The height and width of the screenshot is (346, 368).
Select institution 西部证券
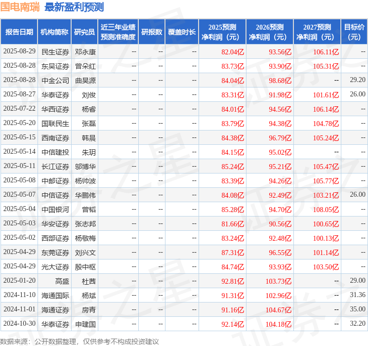tap(55, 238)
